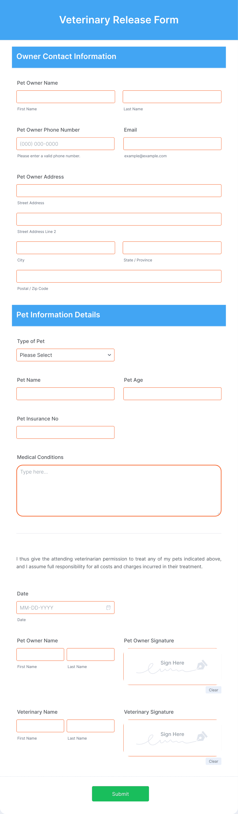Clear the Pet Owner Signature
The height and width of the screenshot is (814, 238).
click(213, 690)
